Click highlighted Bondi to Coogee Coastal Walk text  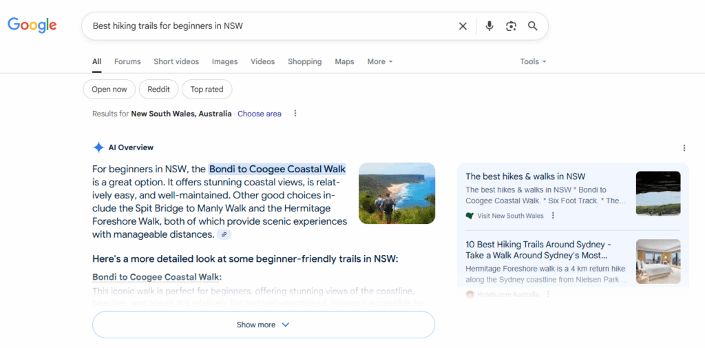point(277,170)
